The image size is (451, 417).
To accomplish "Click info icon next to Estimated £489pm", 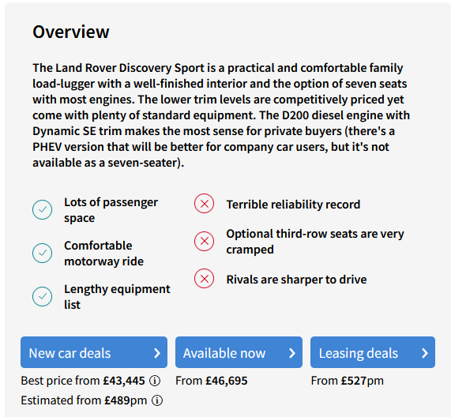I will click(x=157, y=400).
